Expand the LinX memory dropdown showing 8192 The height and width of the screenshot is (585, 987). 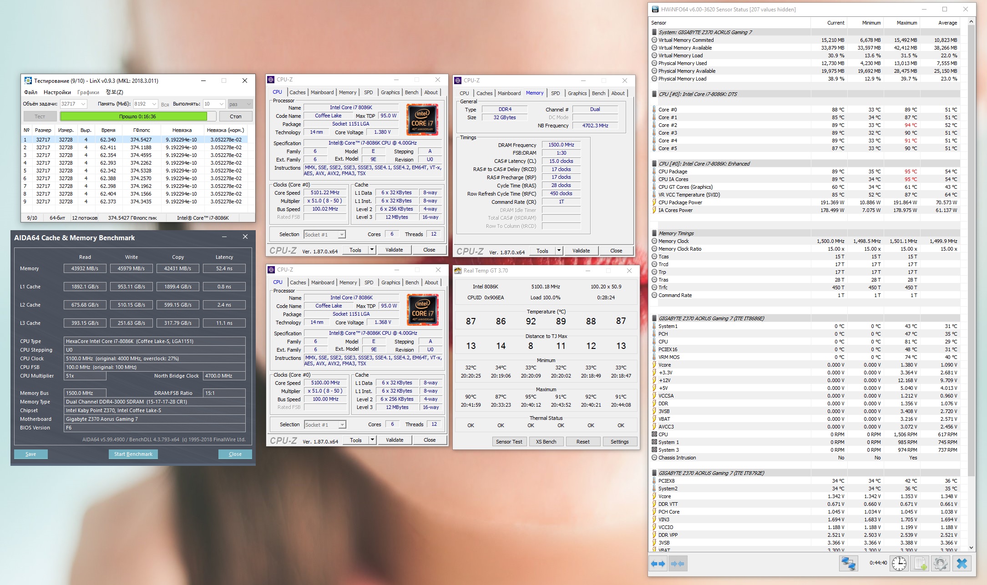pos(154,104)
